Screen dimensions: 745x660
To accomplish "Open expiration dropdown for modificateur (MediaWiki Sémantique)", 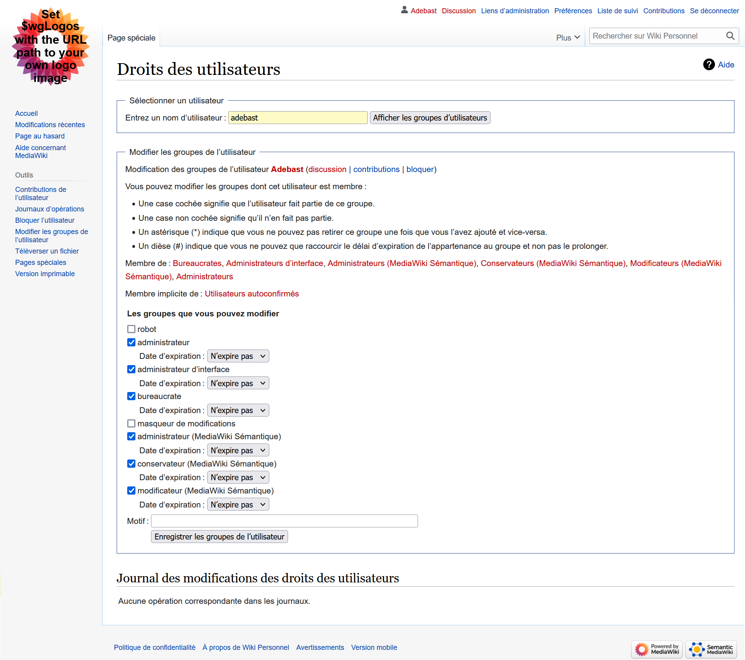I will (238, 504).
